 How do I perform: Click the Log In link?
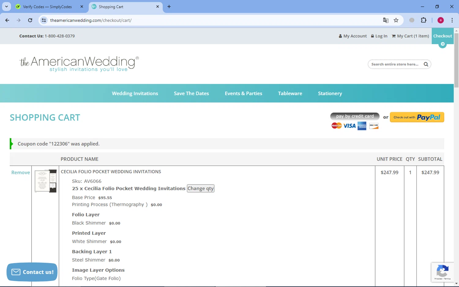point(379,36)
